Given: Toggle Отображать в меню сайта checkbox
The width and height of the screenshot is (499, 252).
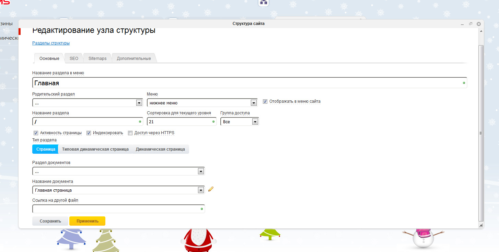Looking at the screenshot, I should (x=265, y=101).
